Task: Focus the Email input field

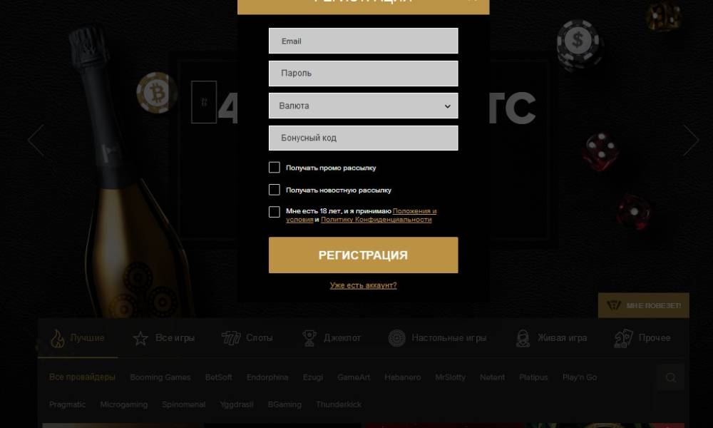Action: 364,41
